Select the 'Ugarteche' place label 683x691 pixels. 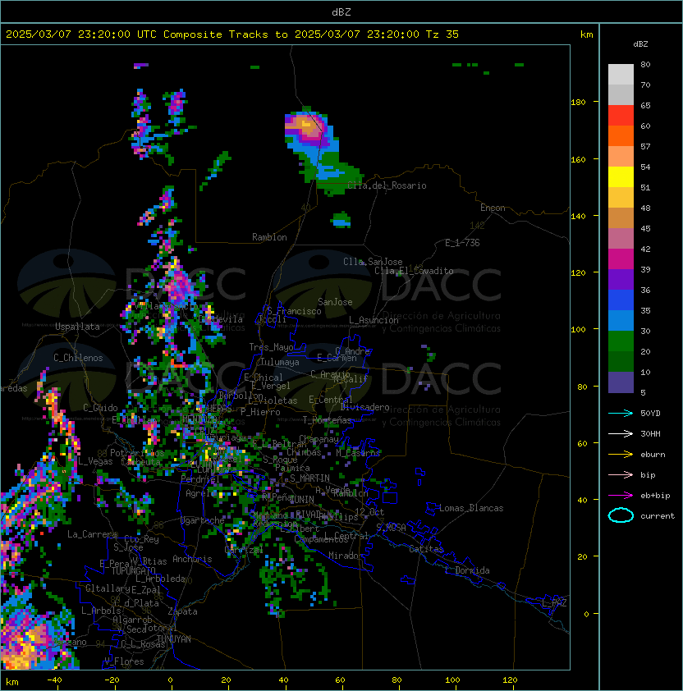tap(203, 520)
